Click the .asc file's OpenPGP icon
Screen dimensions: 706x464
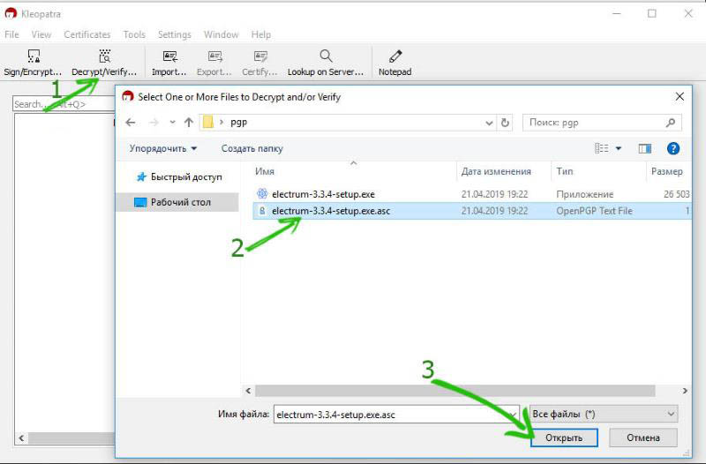point(262,211)
